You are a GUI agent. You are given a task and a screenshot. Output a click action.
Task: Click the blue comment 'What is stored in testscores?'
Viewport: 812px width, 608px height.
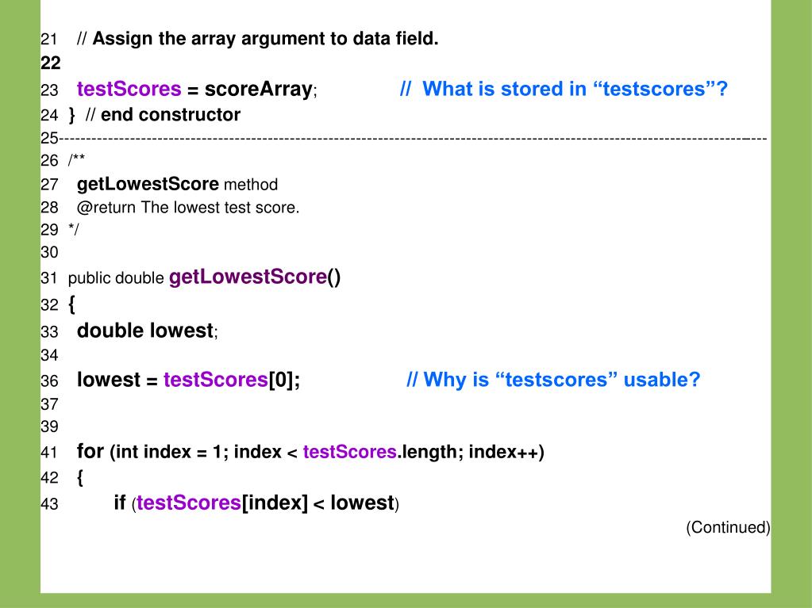click(x=564, y=89)
